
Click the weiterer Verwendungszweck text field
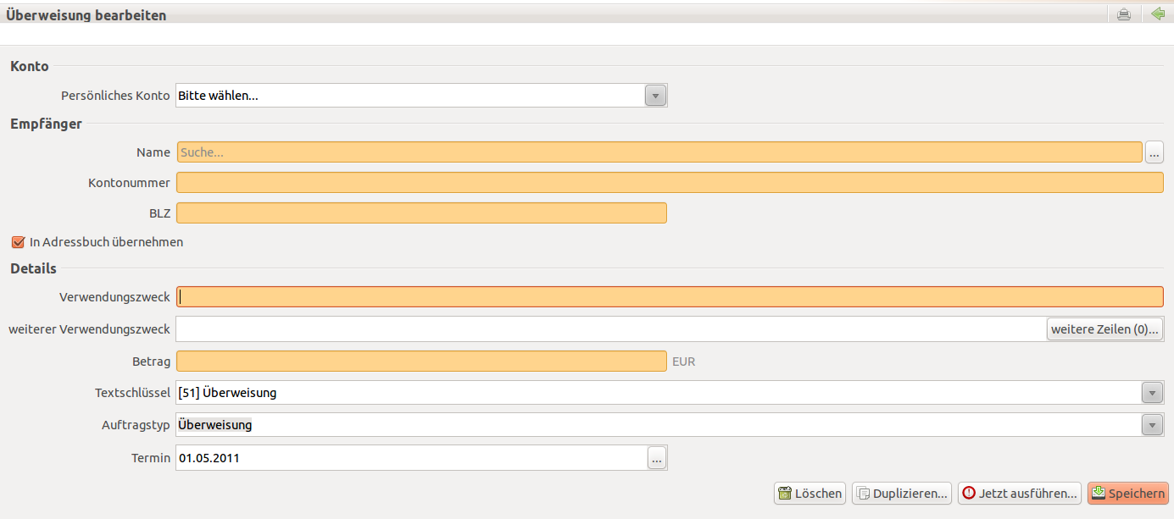tap(611, 329)
